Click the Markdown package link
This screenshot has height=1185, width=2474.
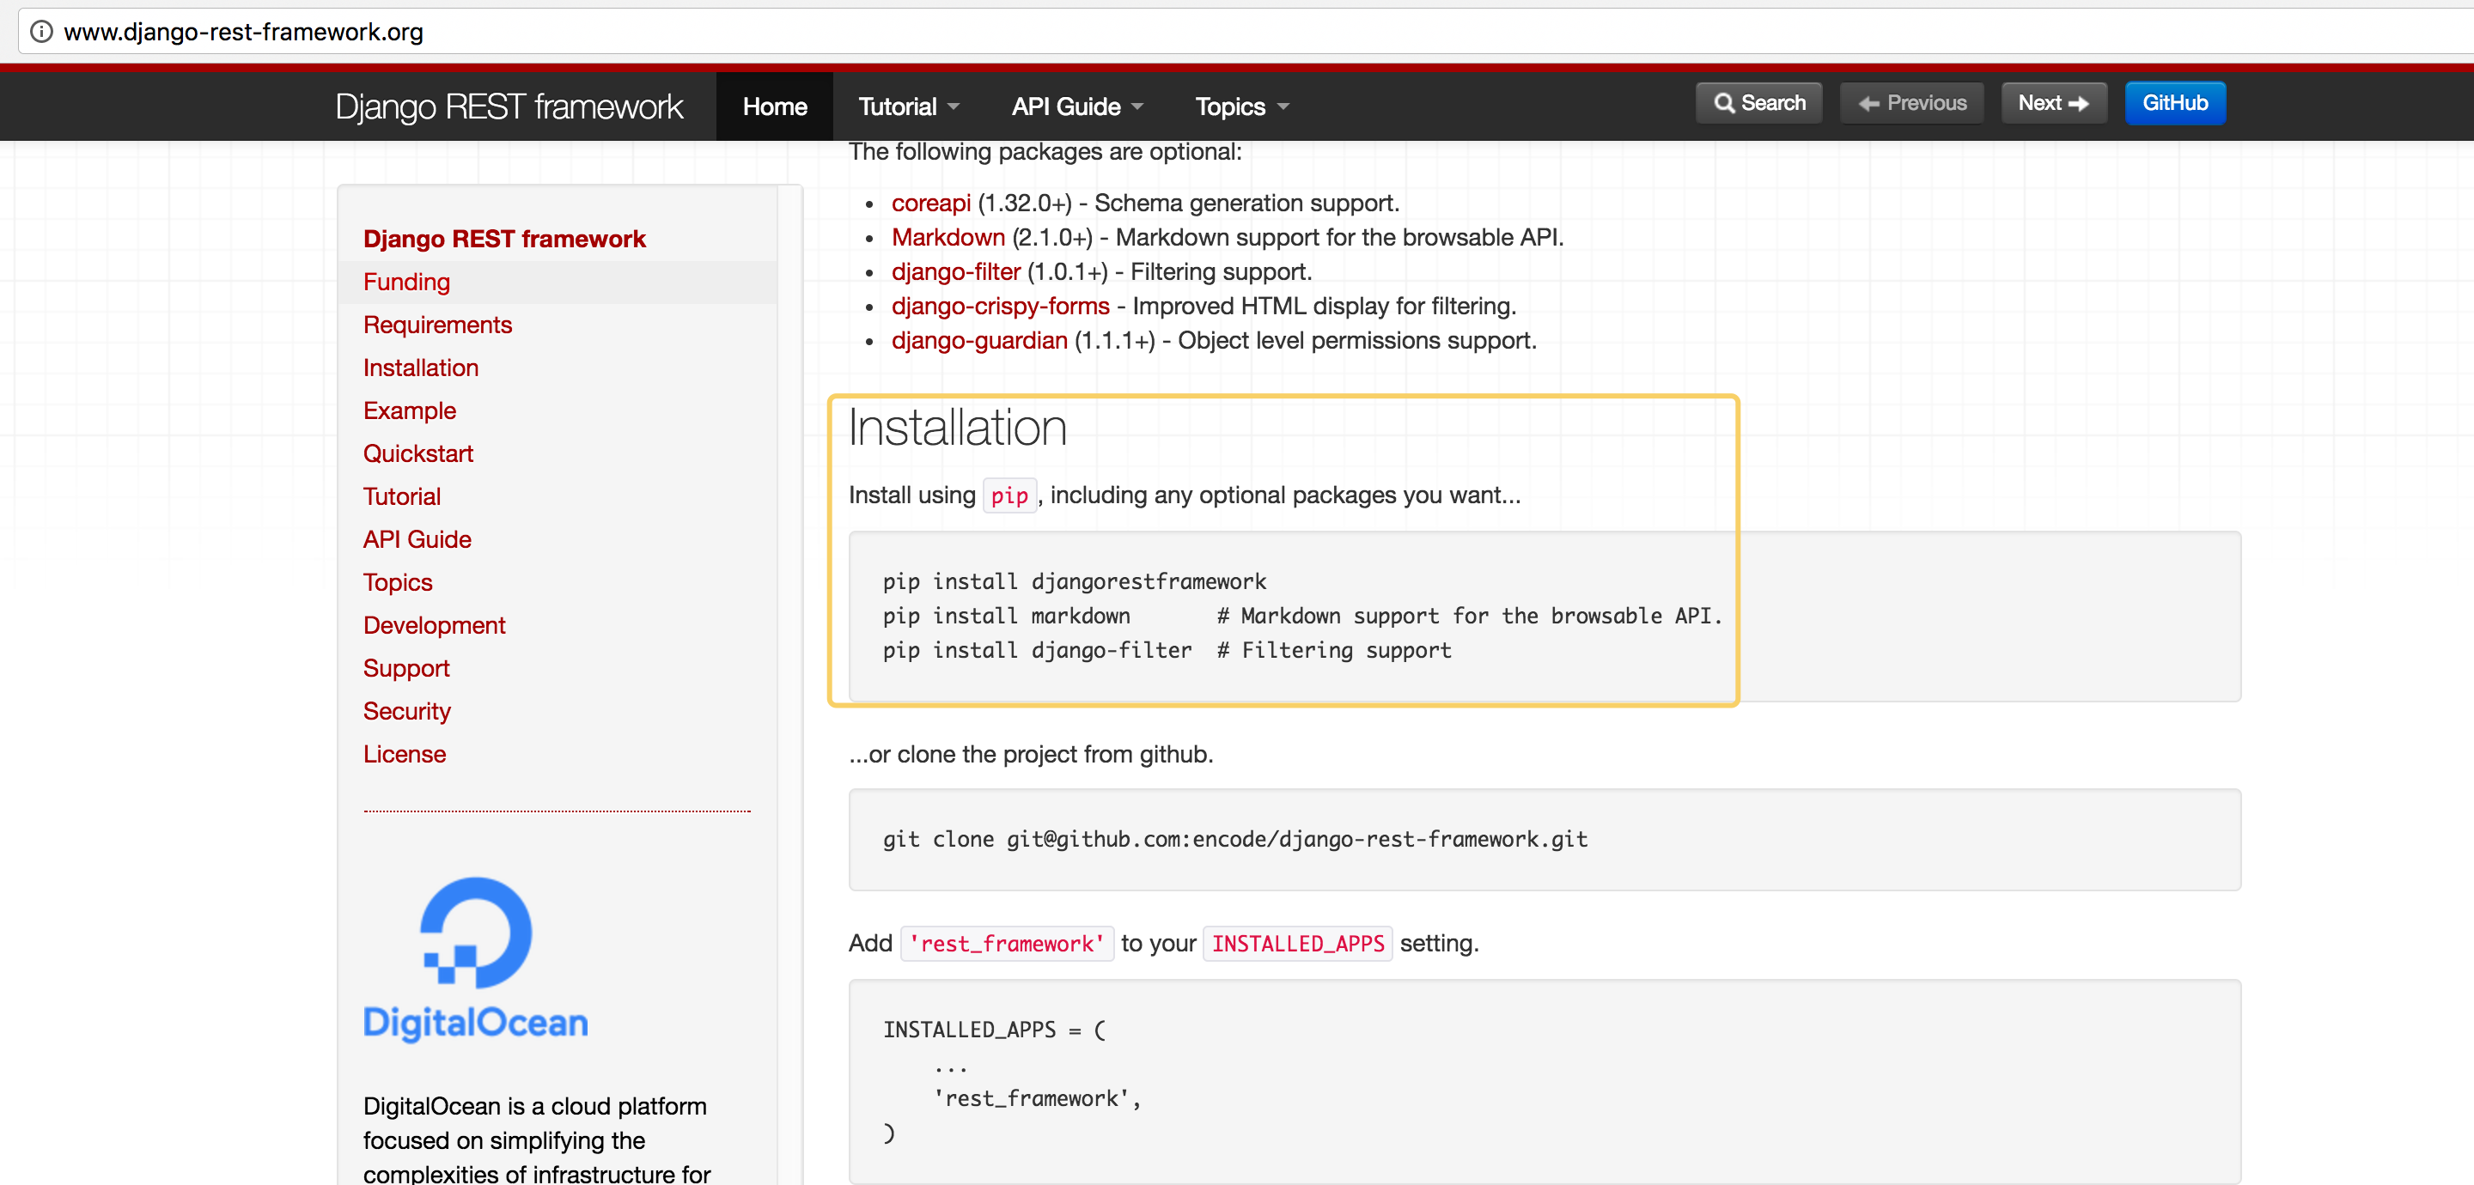click(947, 238)
